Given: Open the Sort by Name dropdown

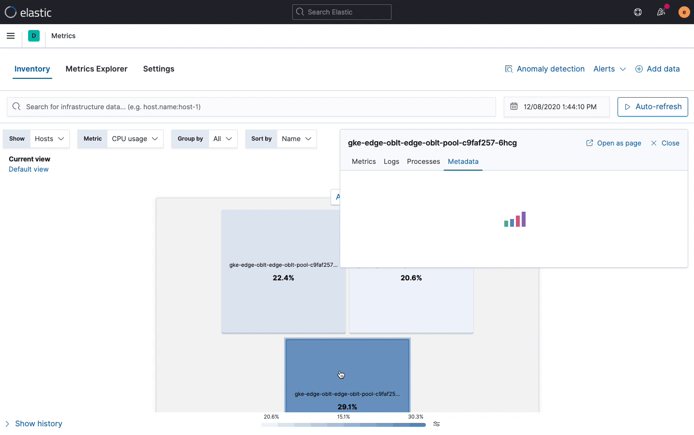Looking at the screenshot, I should 296,139.
